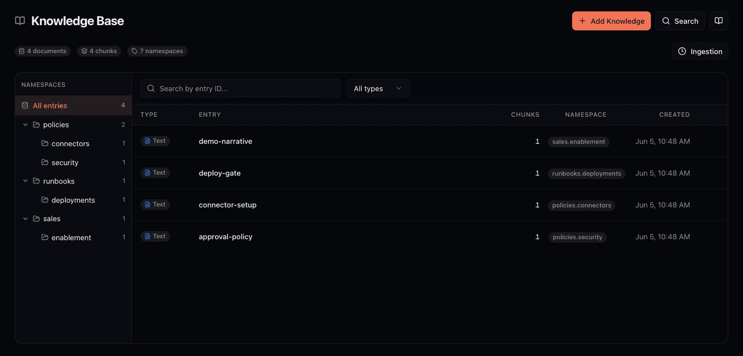The height and width of the screenshot is (356, 743).
Task: Open the approval-policy entry
Action: 226,236
